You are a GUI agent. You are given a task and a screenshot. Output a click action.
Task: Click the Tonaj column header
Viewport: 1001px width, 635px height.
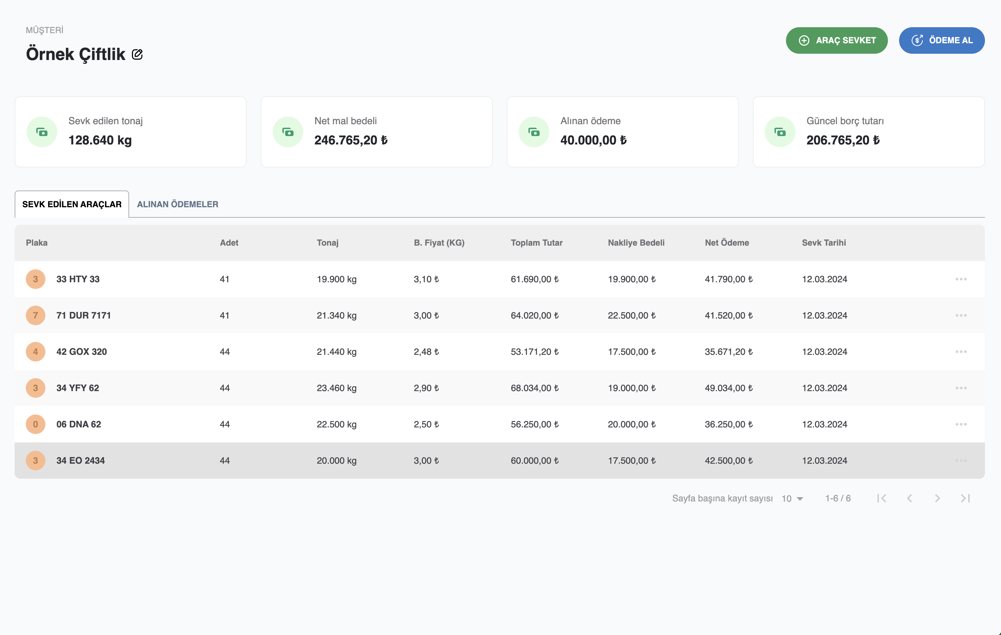tap(327, 243)
